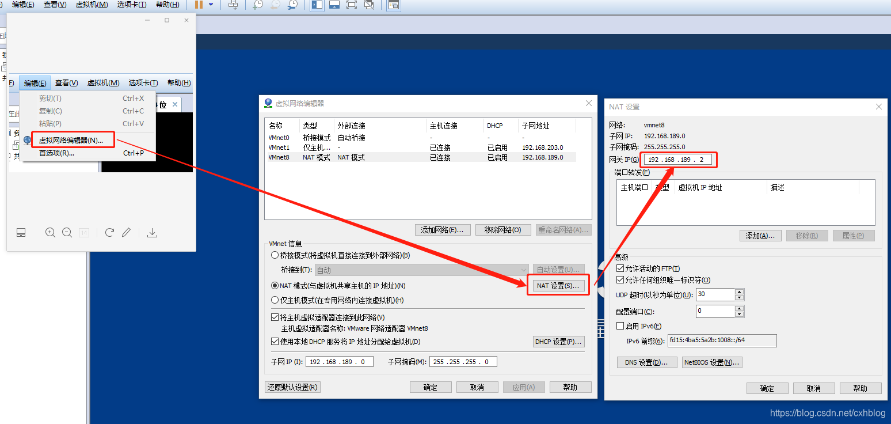The width and height of the screenshot is (891, 424).
Task: Open the dropdown arrow beside the pause icon
Action: pos(211,5)
